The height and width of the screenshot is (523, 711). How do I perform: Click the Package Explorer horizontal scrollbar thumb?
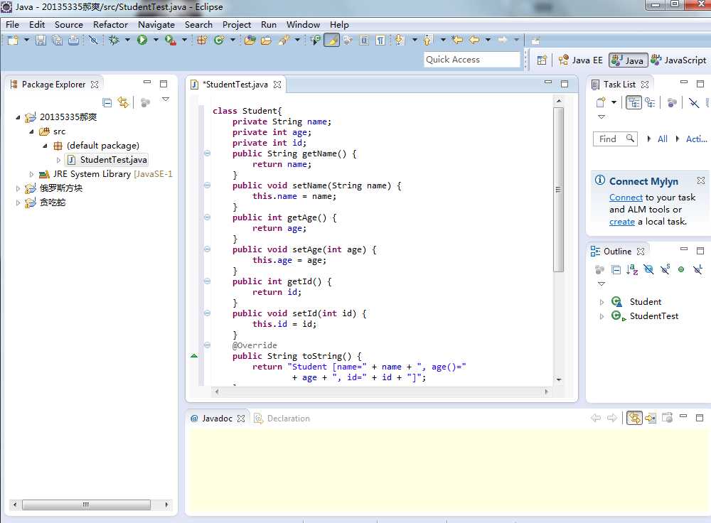86,505
